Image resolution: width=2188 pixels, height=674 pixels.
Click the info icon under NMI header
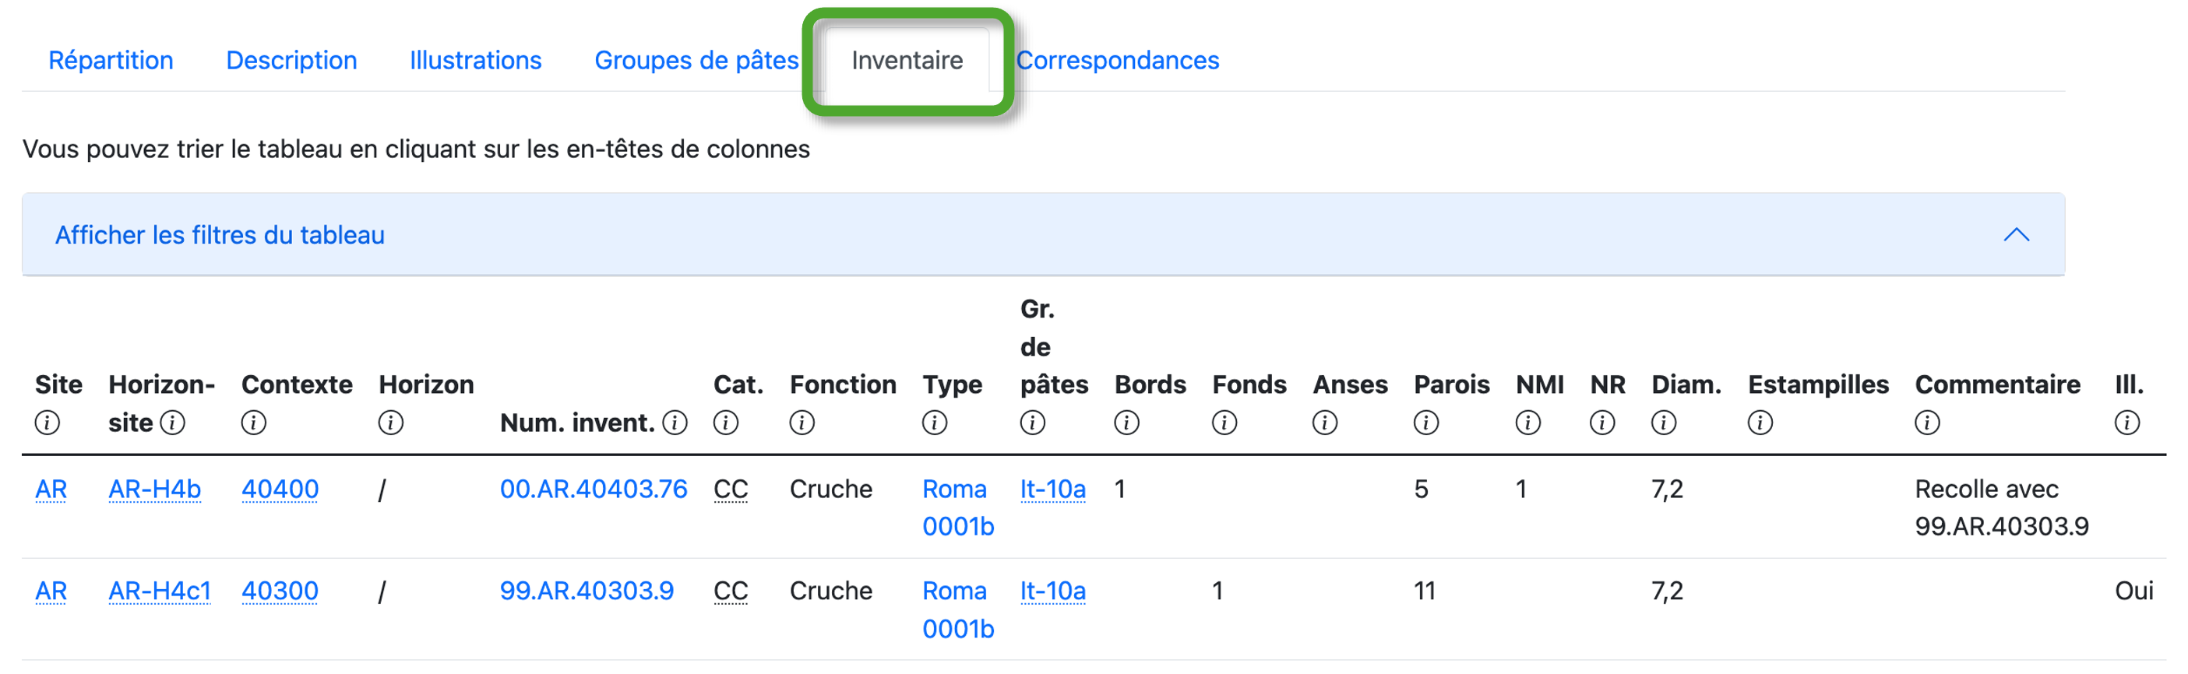(x=1528, y=423)
